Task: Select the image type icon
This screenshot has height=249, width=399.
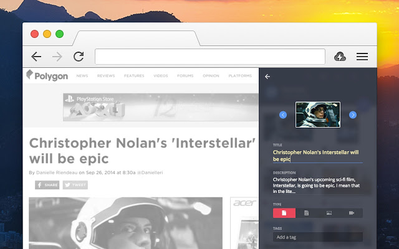Action: click(x=329, y=213)
